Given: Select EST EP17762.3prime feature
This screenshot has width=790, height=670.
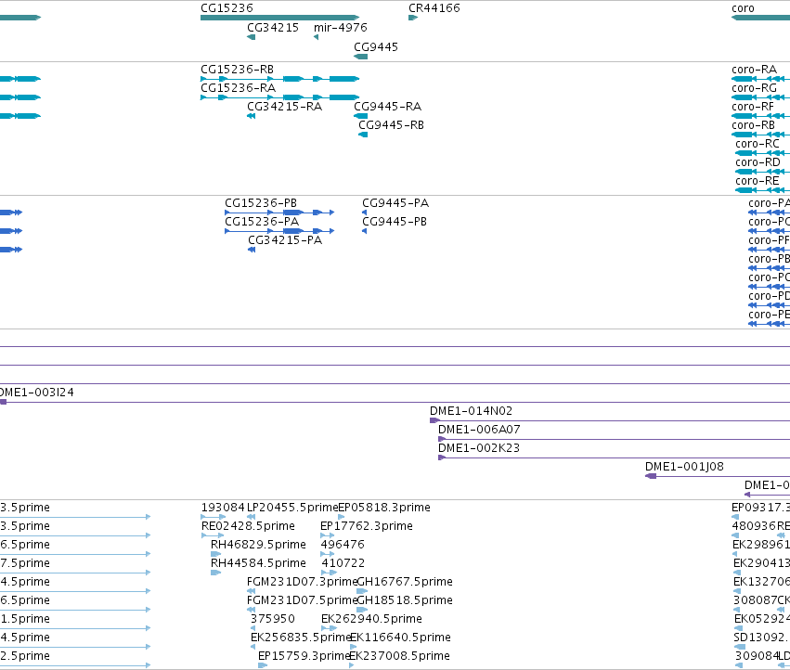Looking at the screenshot, I should point(327,535).
